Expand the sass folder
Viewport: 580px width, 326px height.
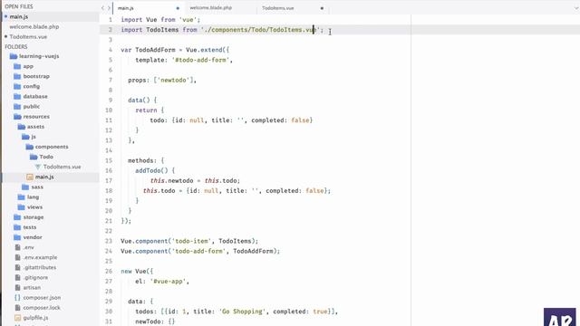pyautogui.click(x=37, y=187)
